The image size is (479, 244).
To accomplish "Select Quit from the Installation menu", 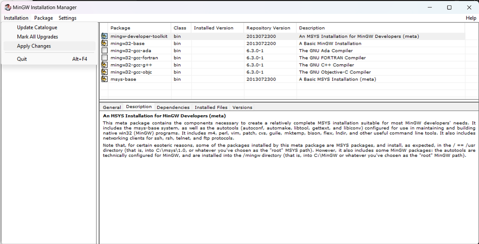I will (49, 59).
